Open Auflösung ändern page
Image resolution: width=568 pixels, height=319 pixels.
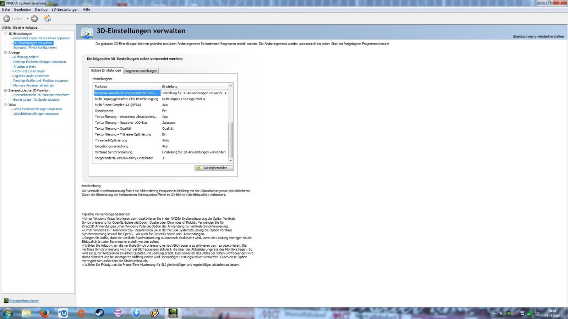click(x=26, y=57)
